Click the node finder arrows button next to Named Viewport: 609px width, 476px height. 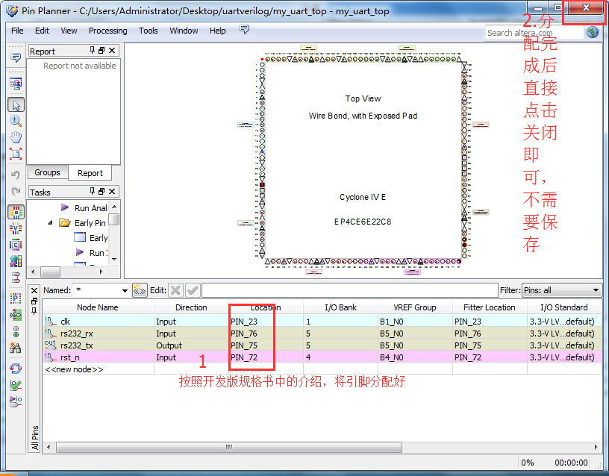(140, 290)
